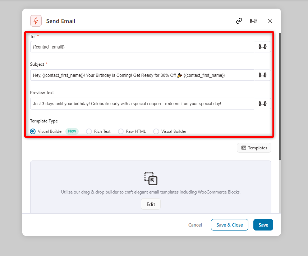Insert merge tag into the Subject field
The height and width of the screenshot is (256, 308).
click(262, 75)
